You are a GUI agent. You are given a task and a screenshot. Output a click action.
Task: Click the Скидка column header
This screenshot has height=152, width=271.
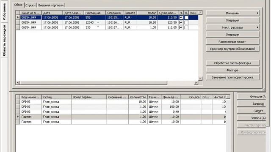pos(191,97)
